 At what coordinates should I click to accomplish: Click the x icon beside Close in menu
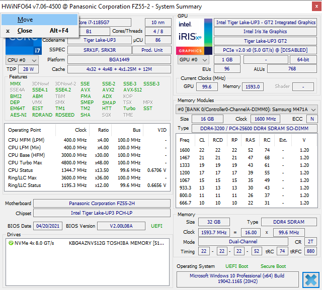tap(8, 31)
